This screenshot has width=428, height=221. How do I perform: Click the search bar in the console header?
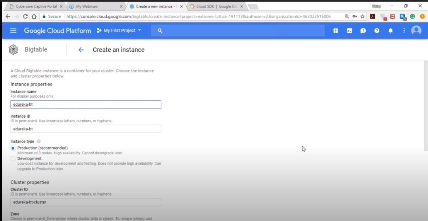238,30
